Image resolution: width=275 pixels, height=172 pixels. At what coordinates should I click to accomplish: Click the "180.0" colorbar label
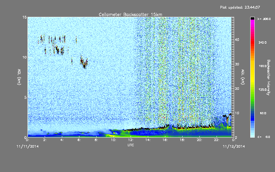click(263, 66)
